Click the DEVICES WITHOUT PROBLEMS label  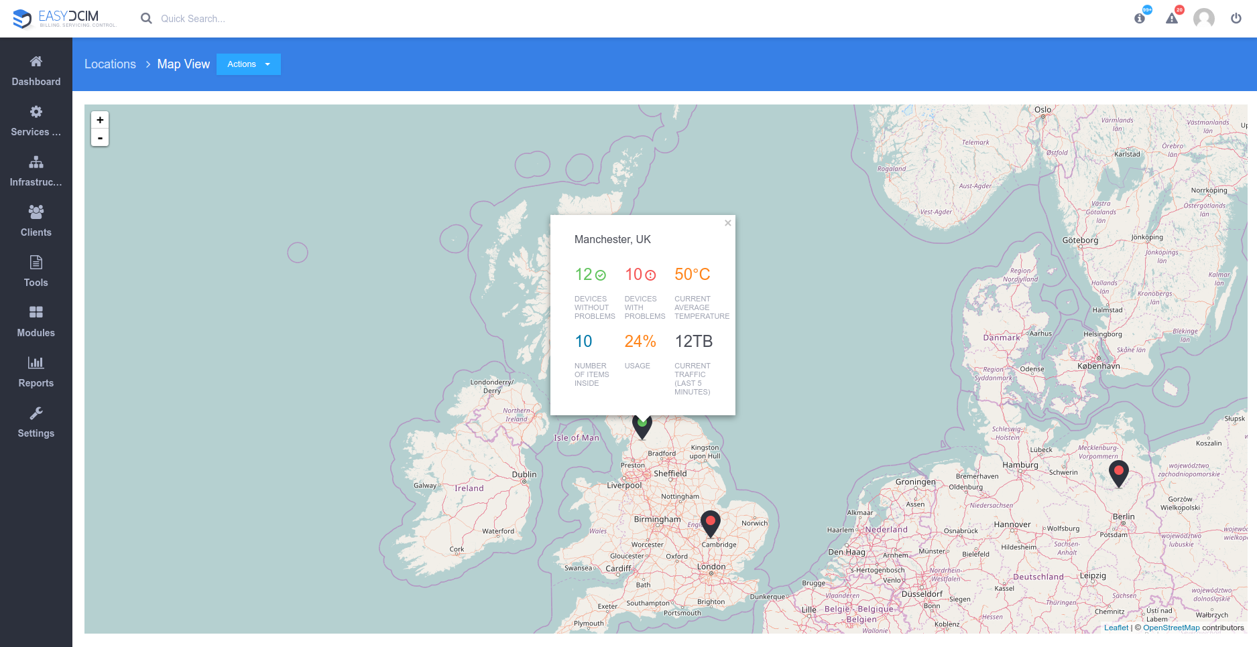(x=595, y=307)
